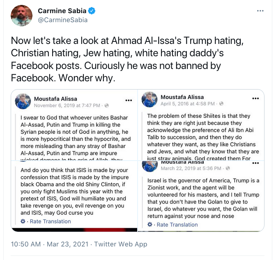Image resolution: width=276 pixels, height=260 pixels.
Task: Click Rate Translation under the Golan post
Action: [x=177, y=225]
